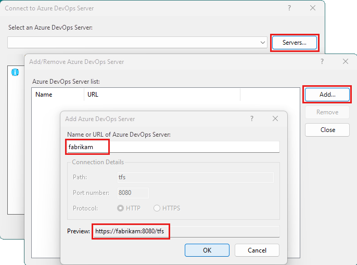The image size is (357, 265).
Task: Click the Add... button in server list dialog
Action: click(x=327, y=95)
